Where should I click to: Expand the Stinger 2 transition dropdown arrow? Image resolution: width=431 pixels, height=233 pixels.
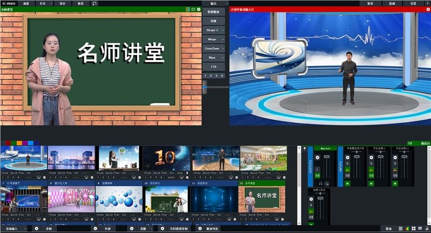tap(223, 30)
